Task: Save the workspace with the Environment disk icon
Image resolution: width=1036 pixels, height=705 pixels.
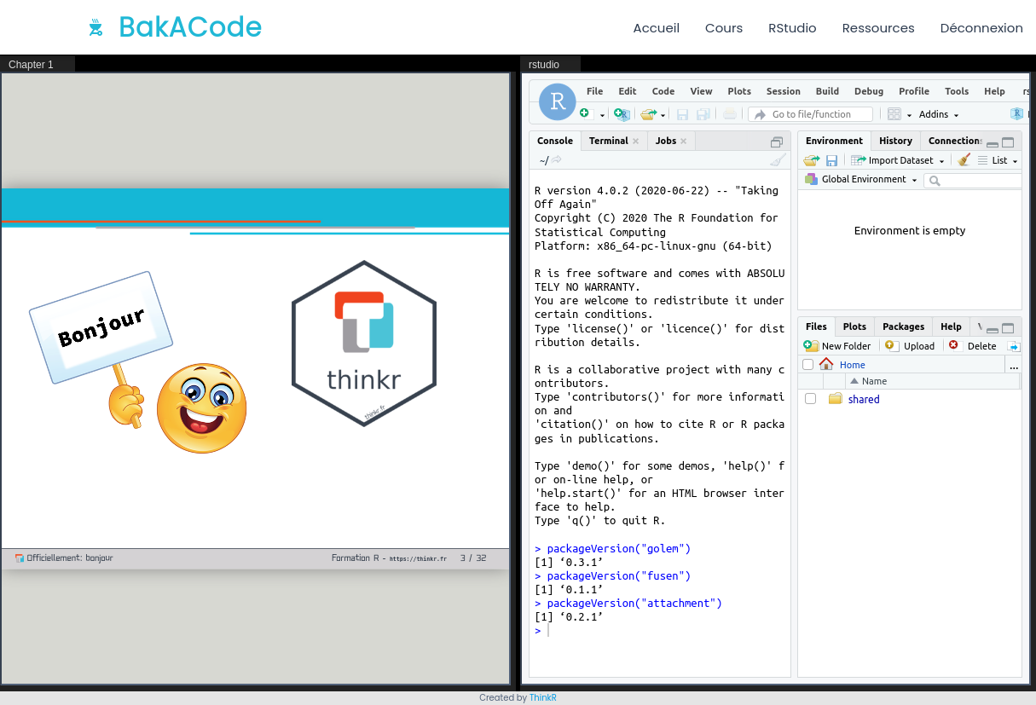Action: click(832, 160)
